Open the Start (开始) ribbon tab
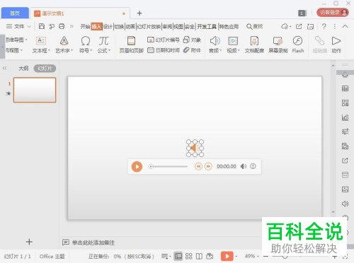The height and width of the screenshot is (263, 354). click(x=85, y=27)
